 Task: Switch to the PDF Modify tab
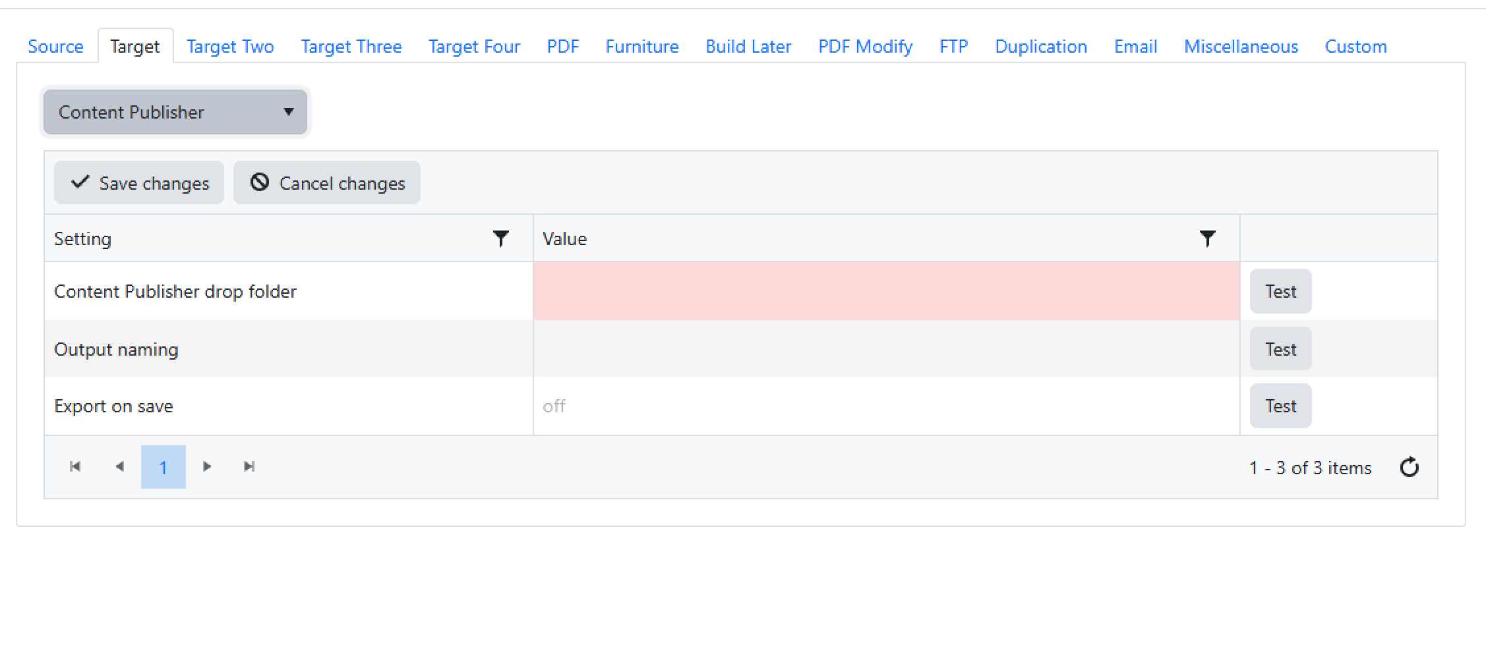pyautogui.click(x=865, y=47)
